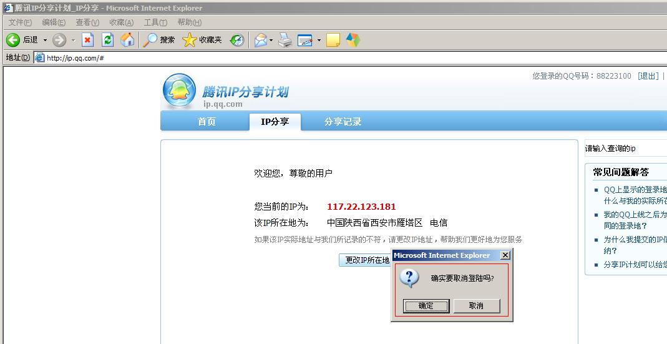Open the Edit dropdown arrow
Screen dimensions: 667x344
click(x=319, y=40)
